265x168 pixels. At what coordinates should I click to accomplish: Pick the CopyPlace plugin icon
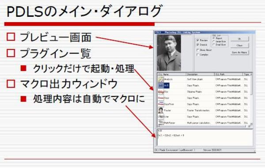pos(161,104)
